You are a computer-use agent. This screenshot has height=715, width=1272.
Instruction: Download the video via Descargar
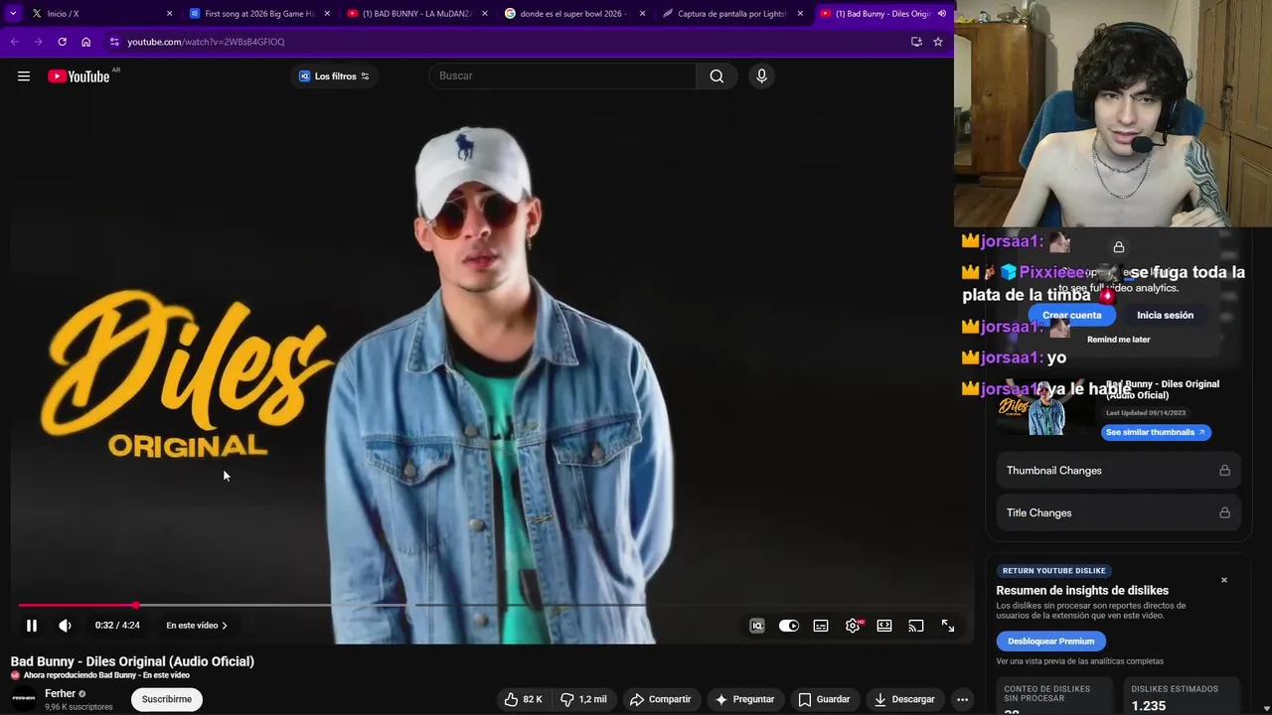(x=904, y=699)
